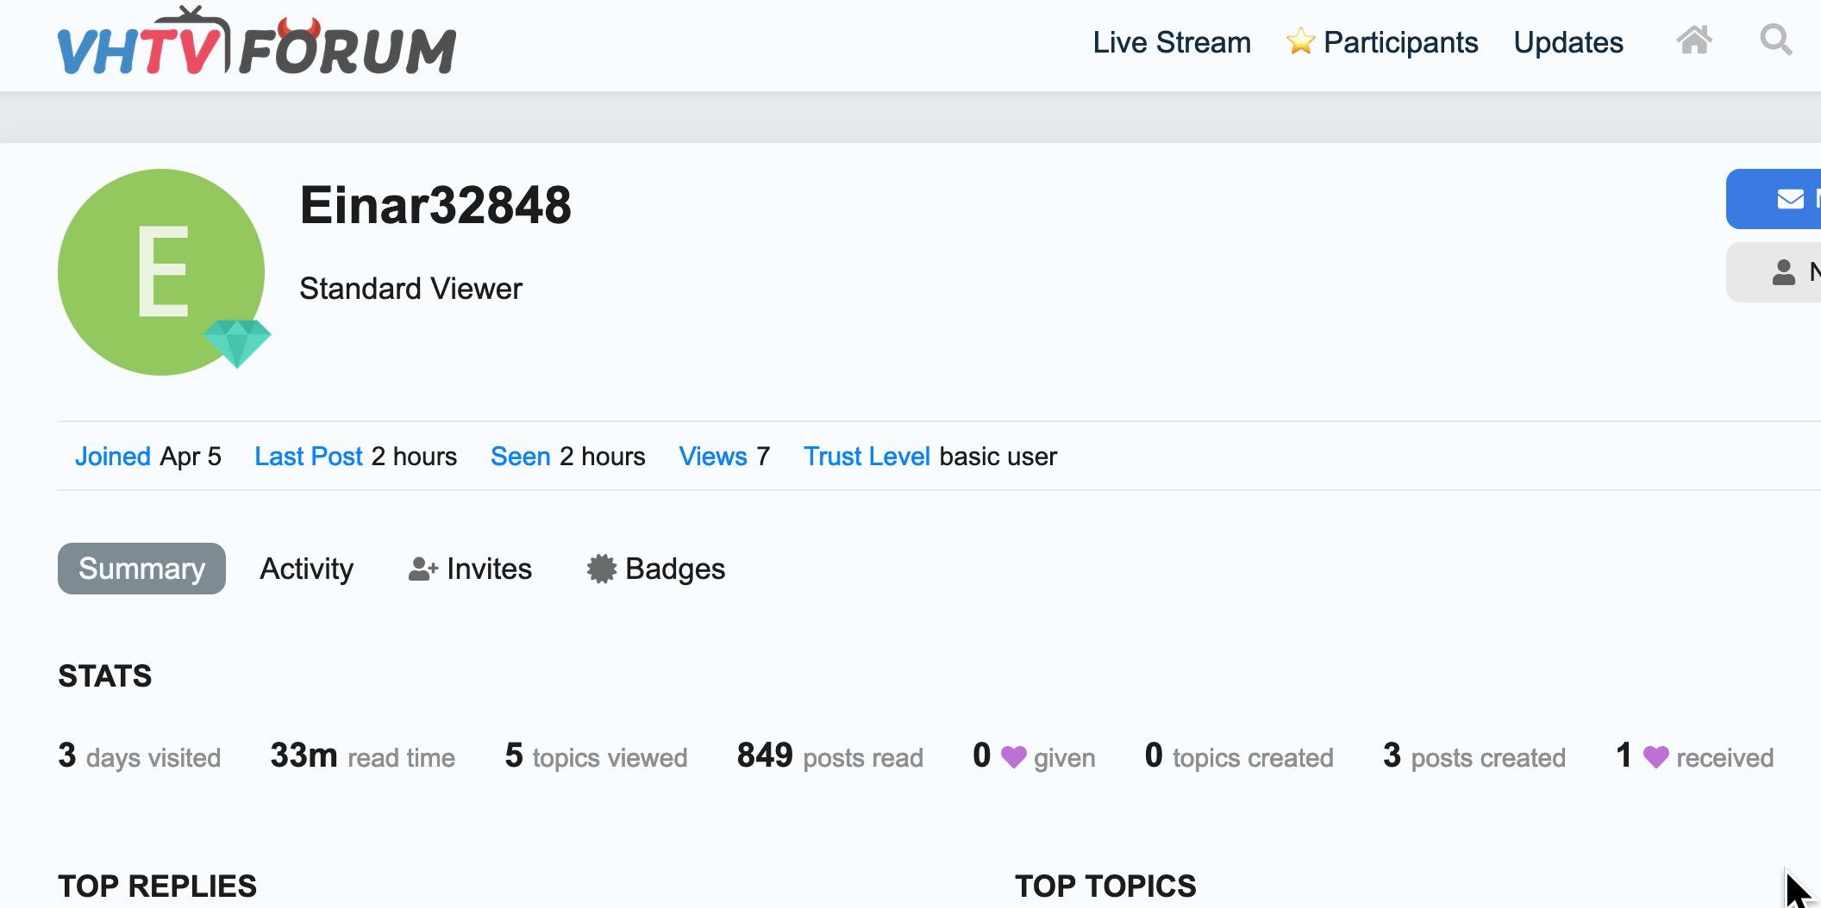Open the search magnifier icon
Viewport: 1821px width, 908px height.
[1775, 40]
